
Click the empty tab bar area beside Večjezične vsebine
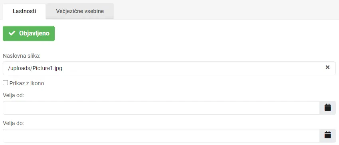pyautogui.click(x=226, y=10)
